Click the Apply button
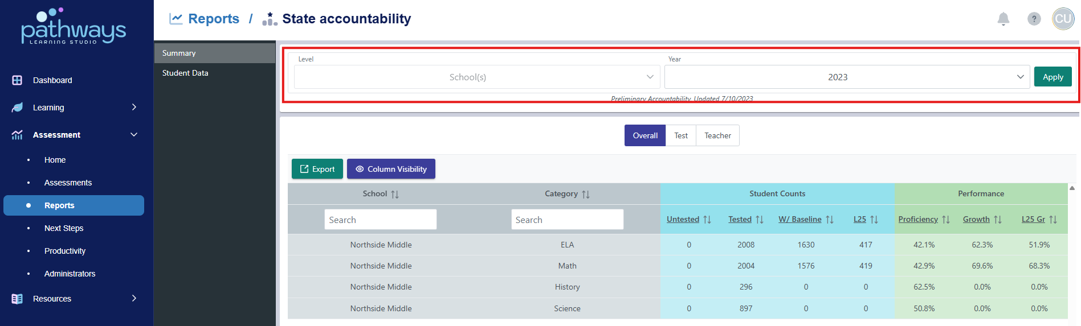This screenshot has width=1081, height=326. (1053, 77)
